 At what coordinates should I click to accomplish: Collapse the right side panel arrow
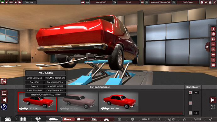tap(208, 47)
